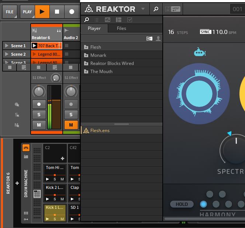Expand the Flesh folder
Screen dimensions: 245x228
[86, 47]
